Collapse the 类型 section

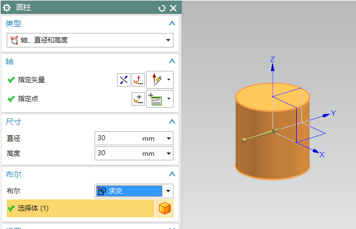pos(172,23)
